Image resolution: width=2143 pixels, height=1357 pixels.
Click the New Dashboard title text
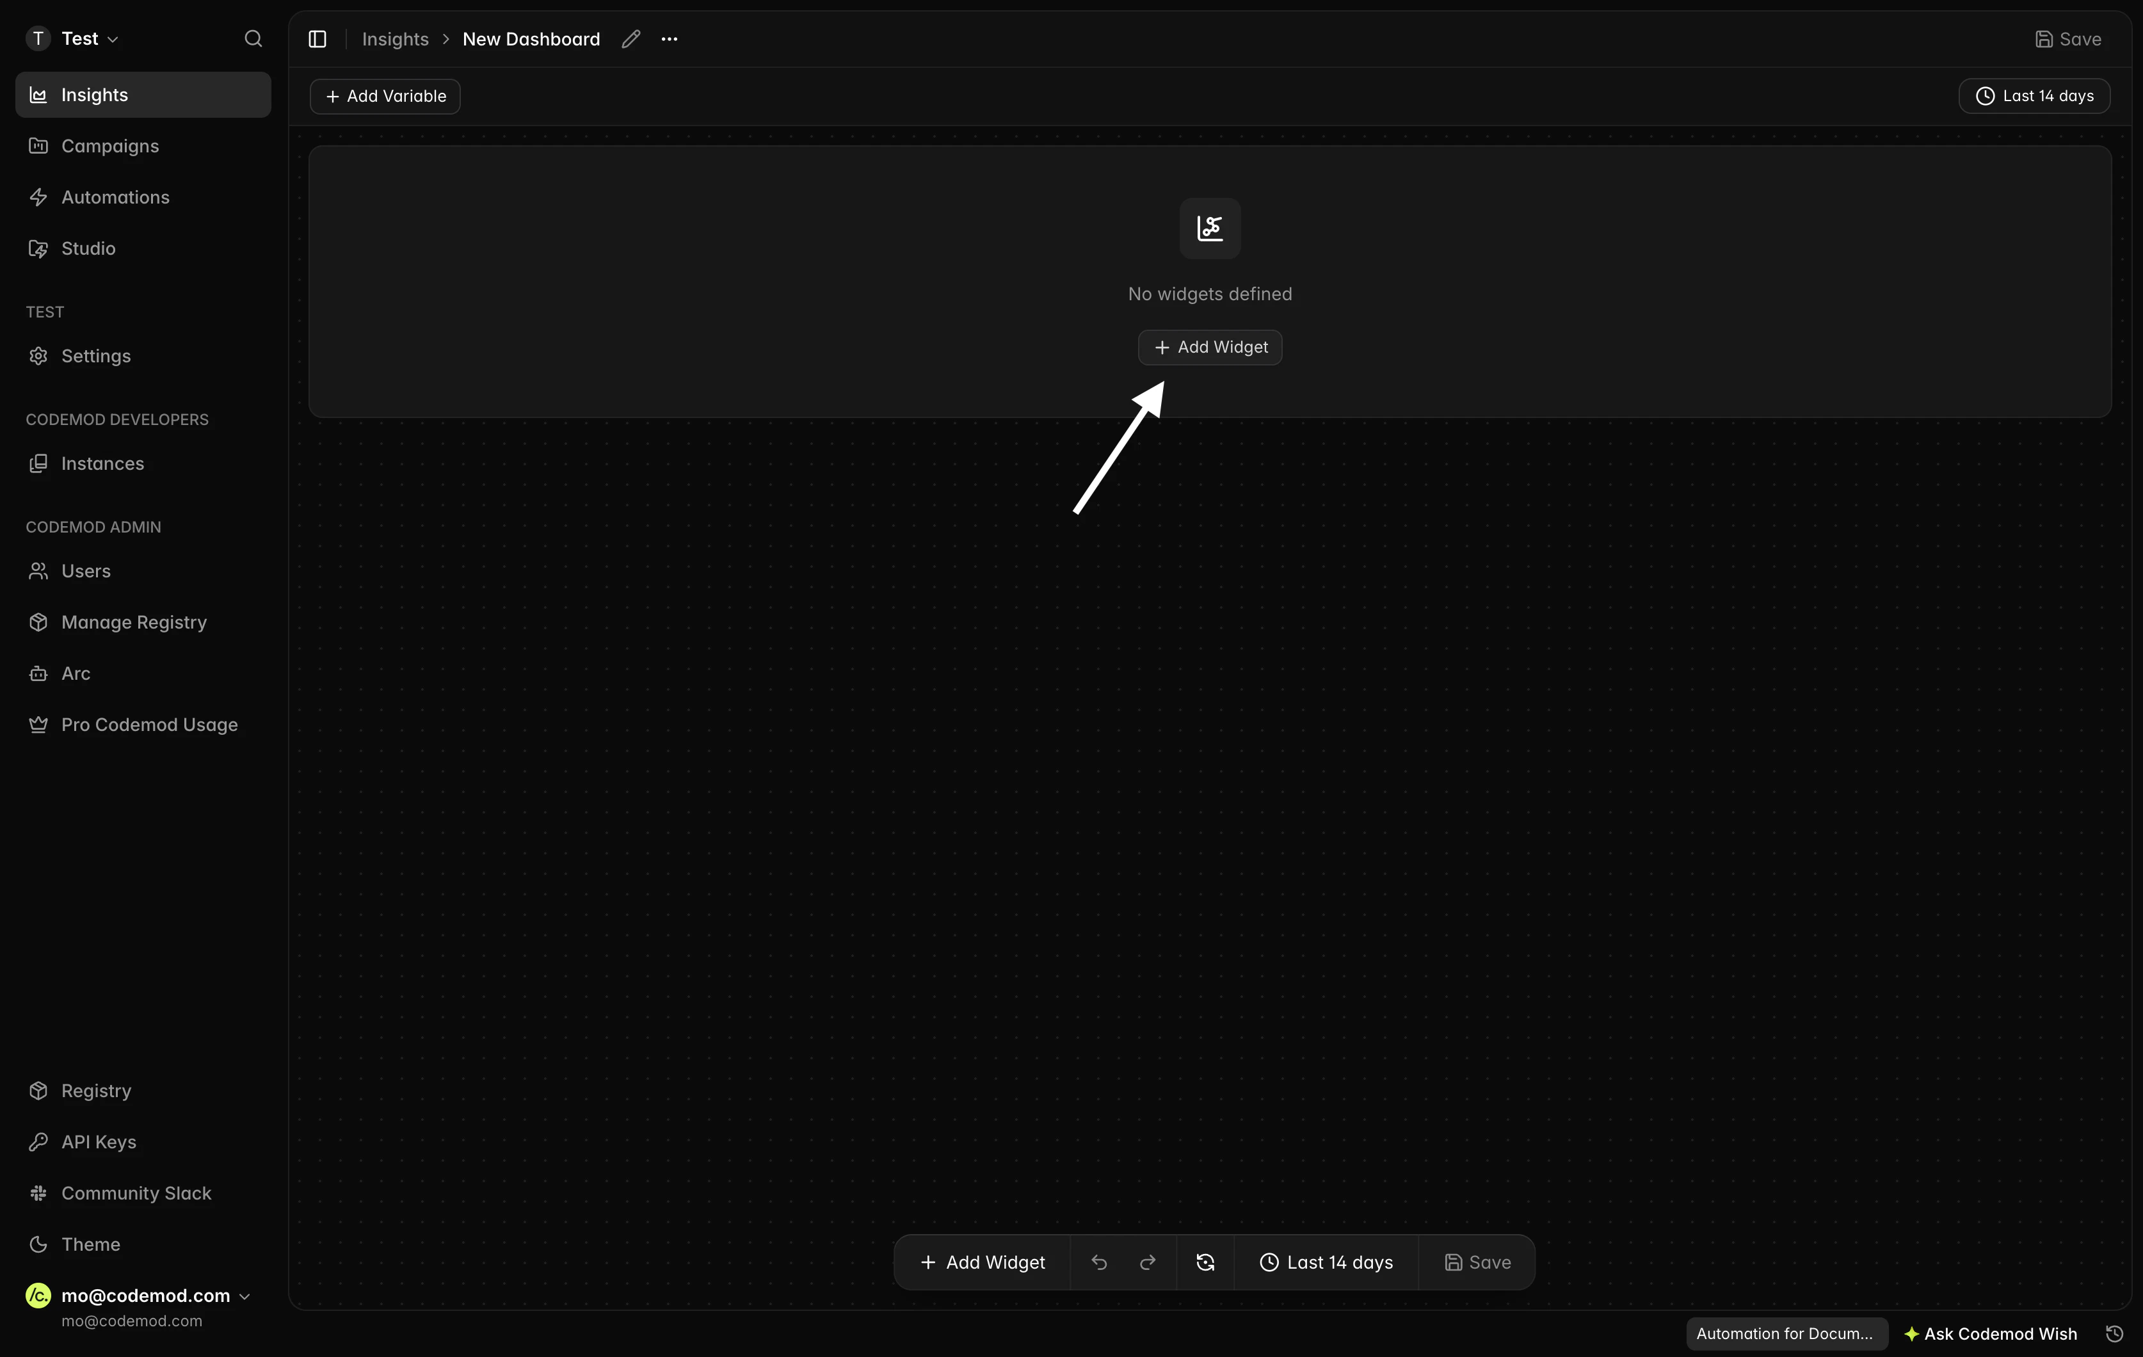click(531, 39)
